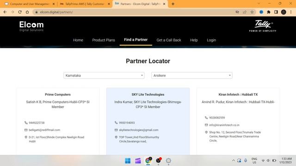Click the location pin in Kiran Infotech card
The height and width of the screenshot is (166, 296).
tap(206, 132)
